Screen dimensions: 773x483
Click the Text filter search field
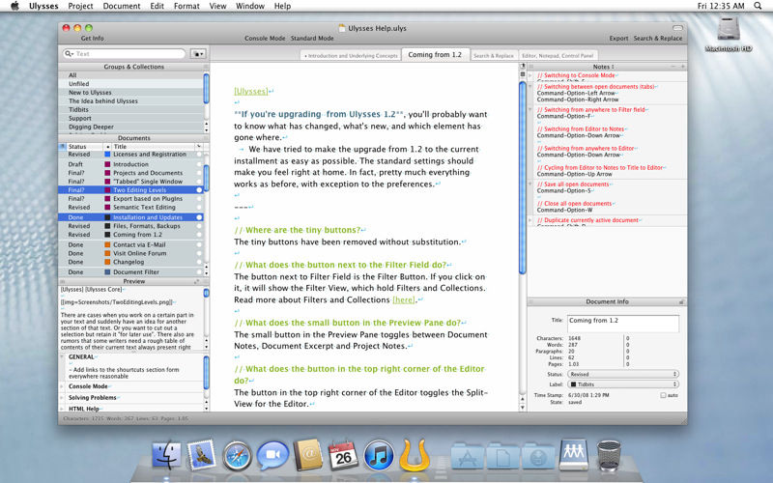pos(125,54)
